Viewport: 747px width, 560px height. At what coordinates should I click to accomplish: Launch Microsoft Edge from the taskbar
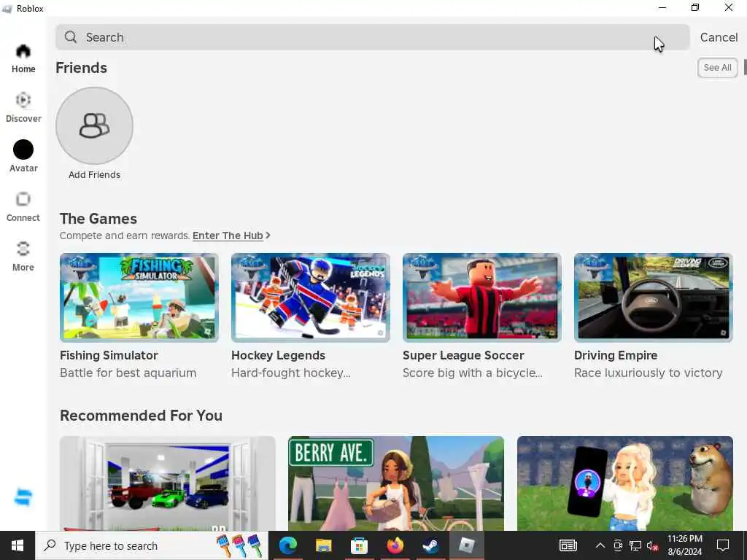pyautogui.click(x=287, y=545)
